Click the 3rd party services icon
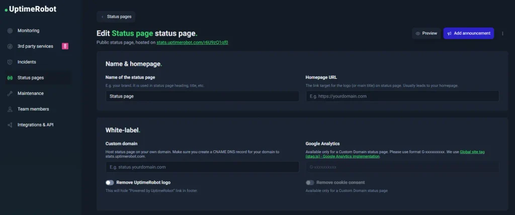This screenshot has width=515, height=215. 10,46
